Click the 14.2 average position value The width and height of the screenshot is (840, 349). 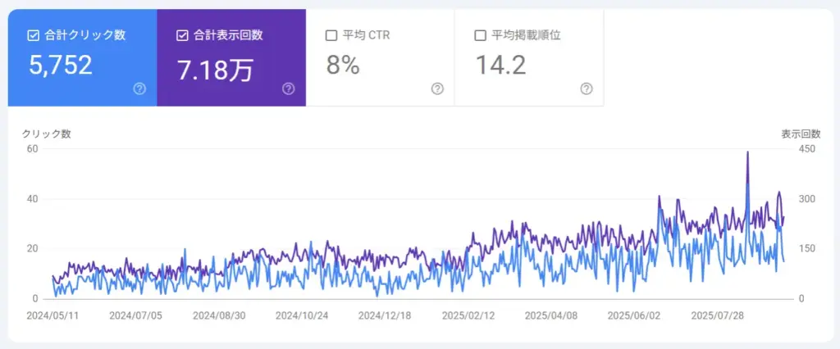coord(500,66)
